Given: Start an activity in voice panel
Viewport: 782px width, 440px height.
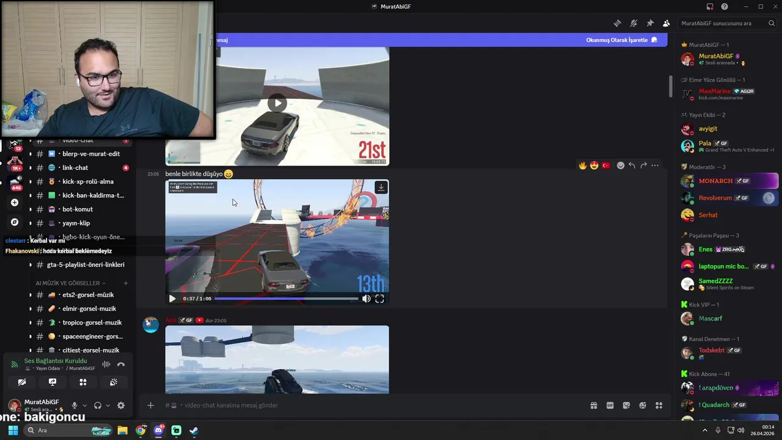Looking at the screenshot, I should point(83,382).
